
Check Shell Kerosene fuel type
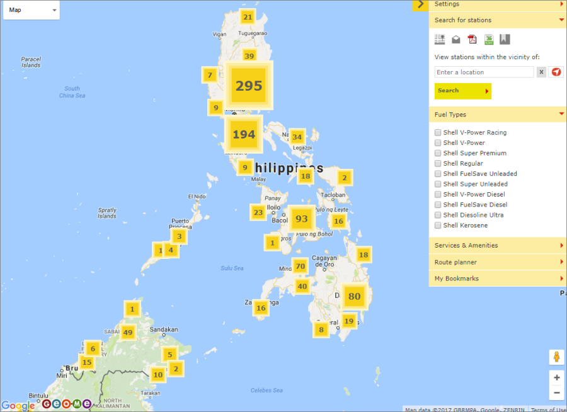(438, 225)
